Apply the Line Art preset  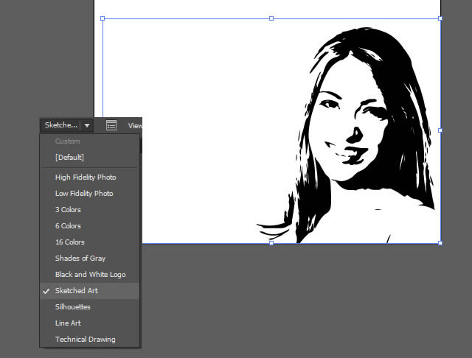(68, 323)
